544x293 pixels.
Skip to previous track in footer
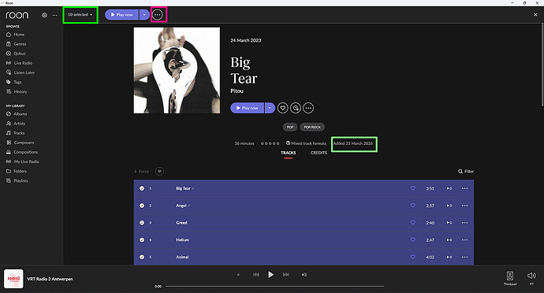click(256, 275)
